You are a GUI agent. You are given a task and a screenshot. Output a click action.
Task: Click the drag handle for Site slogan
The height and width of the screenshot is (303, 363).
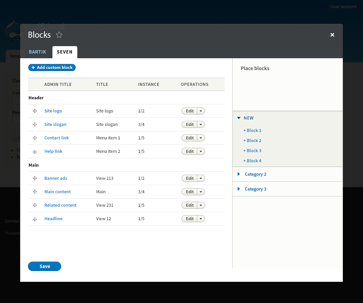point(35,125)
